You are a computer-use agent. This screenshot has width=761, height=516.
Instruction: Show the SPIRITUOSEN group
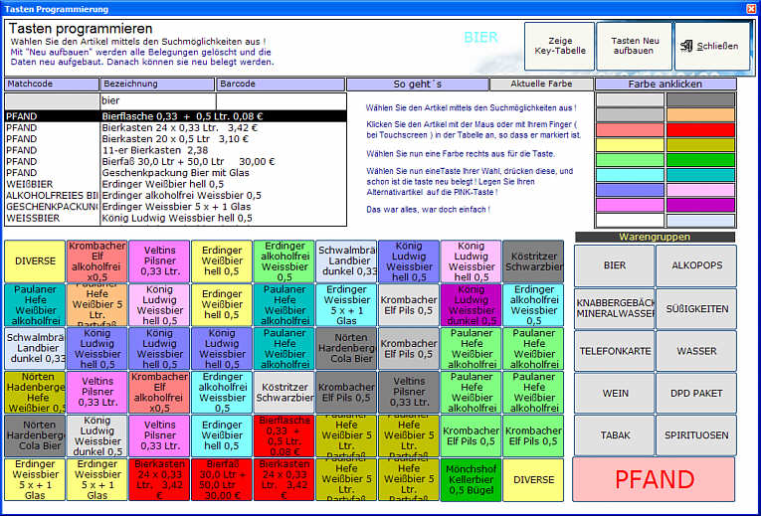(x=696, y=435)
